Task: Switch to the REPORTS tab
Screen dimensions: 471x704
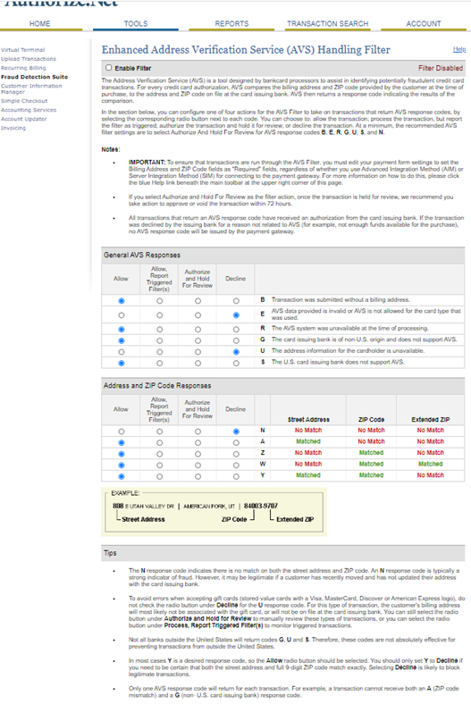Action: pos(231,24)
